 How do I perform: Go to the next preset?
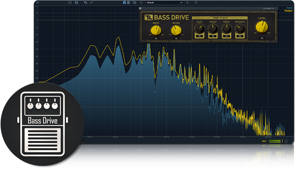pos(187,3)
